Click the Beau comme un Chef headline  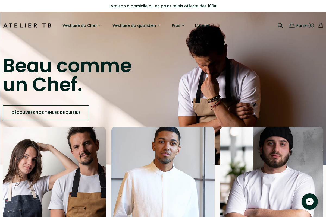tap(67, 75)
